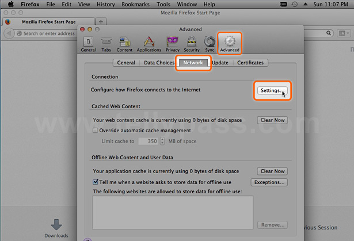Select the Mozilla Firefox Start Page tab
The height and width of the screenshot is (241, 354).
pyautogui.click(x=48, y=22)
